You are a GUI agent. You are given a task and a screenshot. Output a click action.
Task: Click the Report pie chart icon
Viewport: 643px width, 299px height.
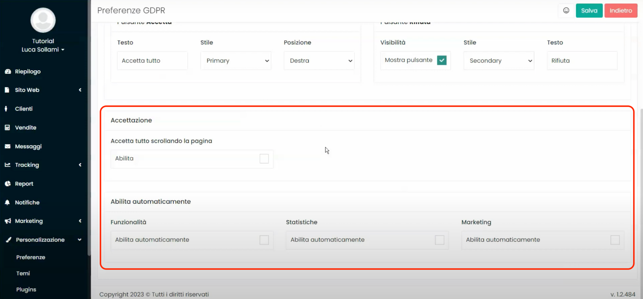[x=8, y=184]
